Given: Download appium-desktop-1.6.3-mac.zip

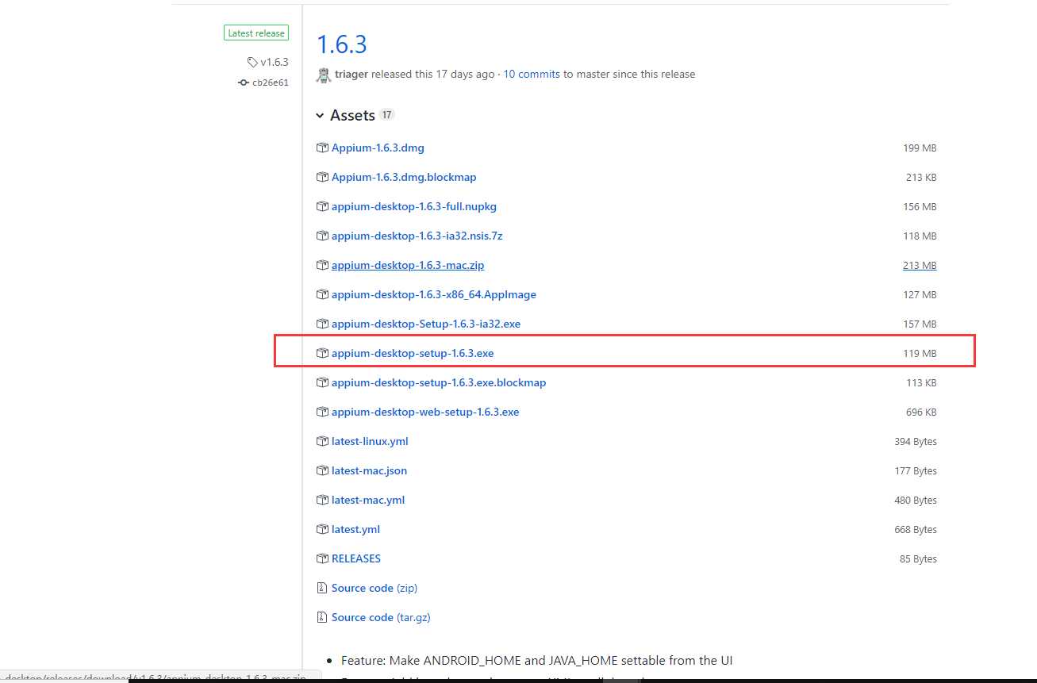Looking at the screenshot, I should pyautogui.click(x=408, y=266).
